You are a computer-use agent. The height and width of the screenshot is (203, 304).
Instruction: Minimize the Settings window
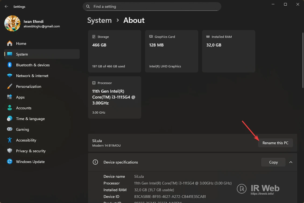[273, 4]
